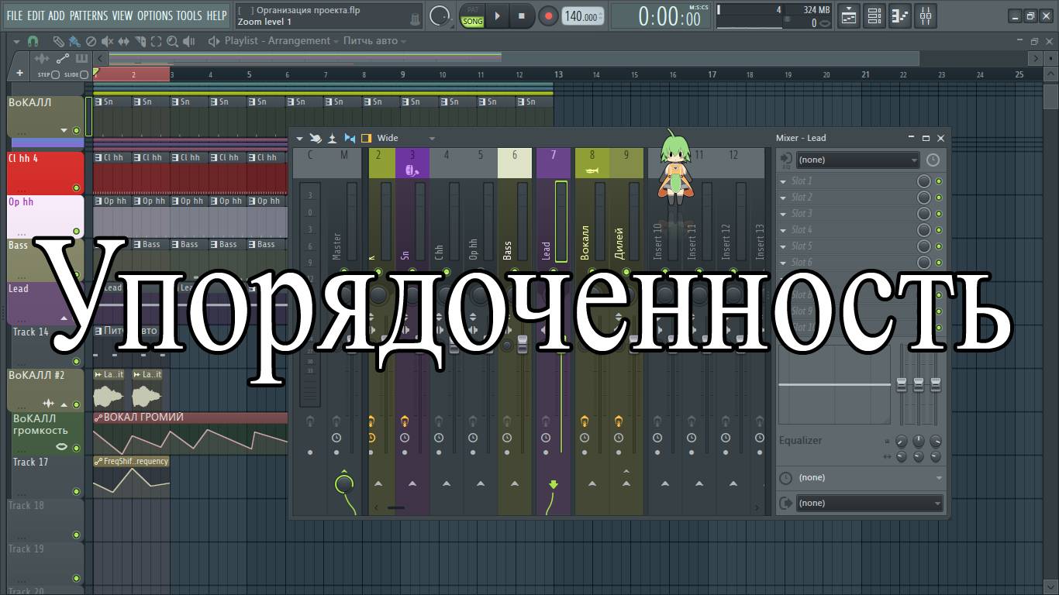Click the yellow square icon in mixer toolbar
Screen dimensions: 1059x595
tap(366, 138)
